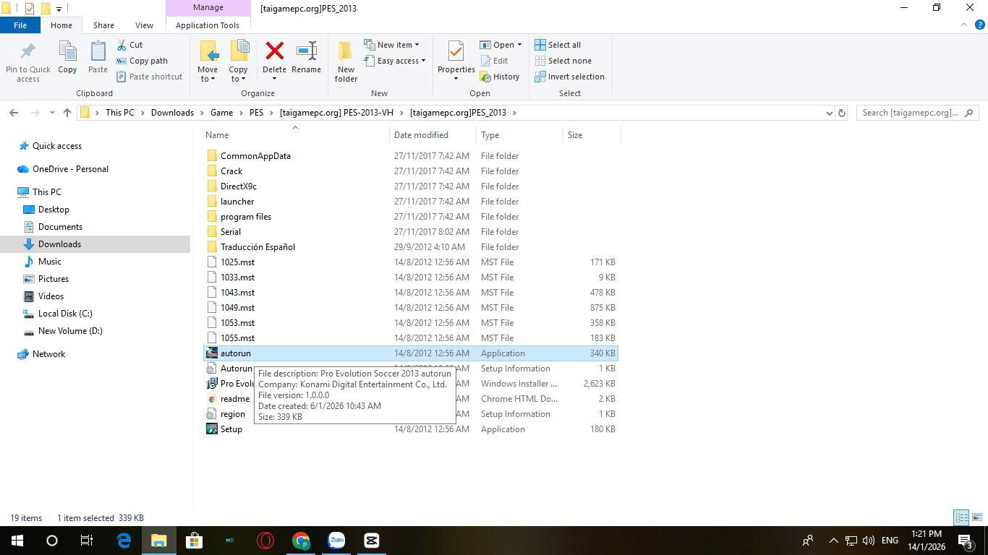Click Select all button
The image size is (988, 555).
(558, 45)
